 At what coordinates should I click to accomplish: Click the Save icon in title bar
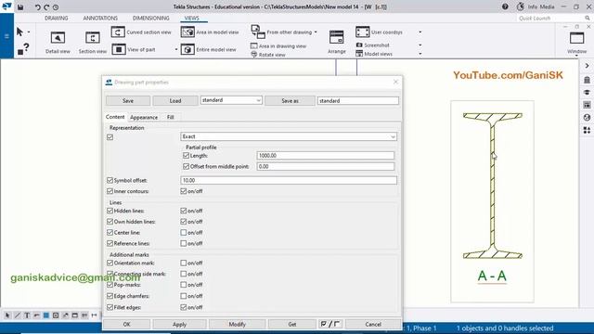pos(20,6)
